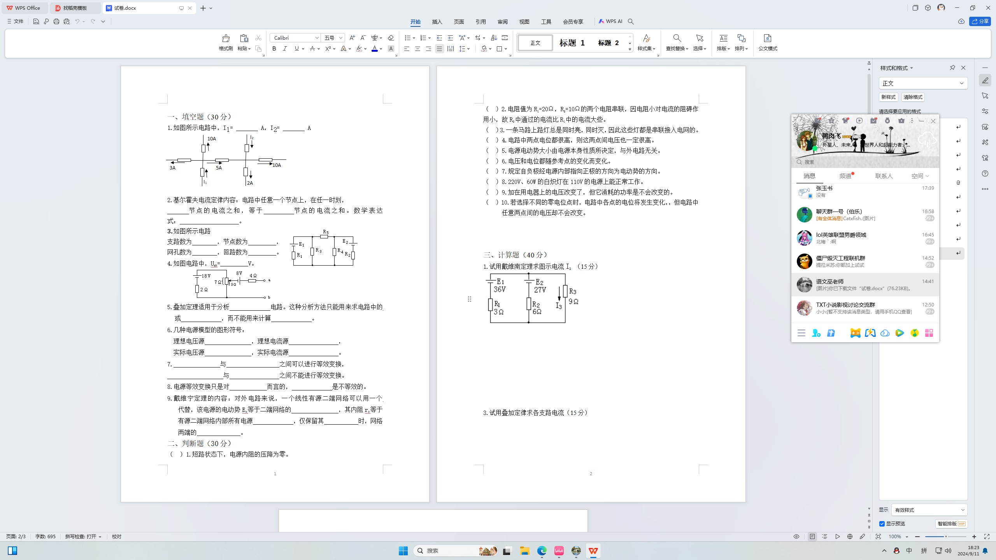Viewport: 996px width, 560px height.
Task: Open the File (文件) menu
Action: pyautogui.click(x=16, y=21)
